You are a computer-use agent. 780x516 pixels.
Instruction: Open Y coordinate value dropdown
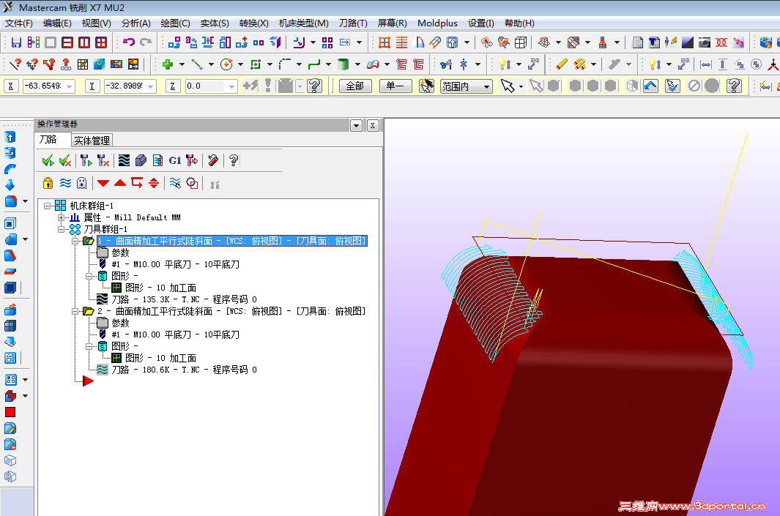[151, 86]
